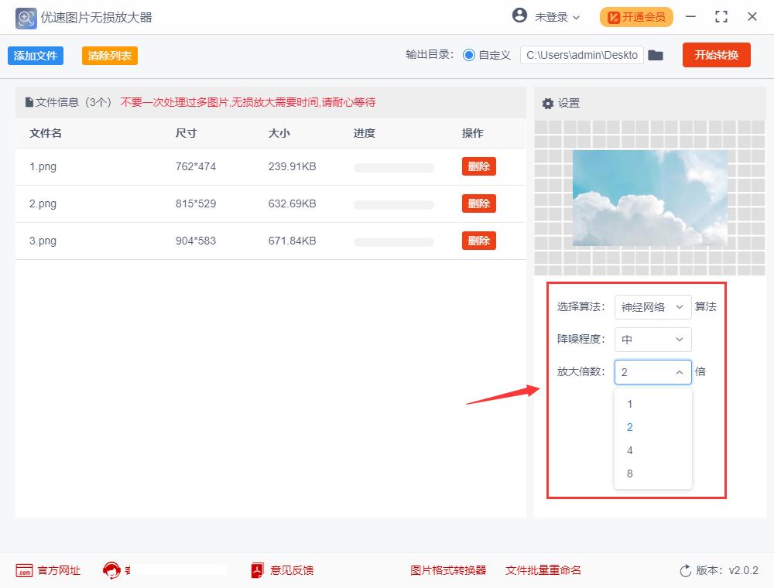This screenshot has width=774, height=588.
Task: Click the customer service headset icon
Action: click(112, 568)
